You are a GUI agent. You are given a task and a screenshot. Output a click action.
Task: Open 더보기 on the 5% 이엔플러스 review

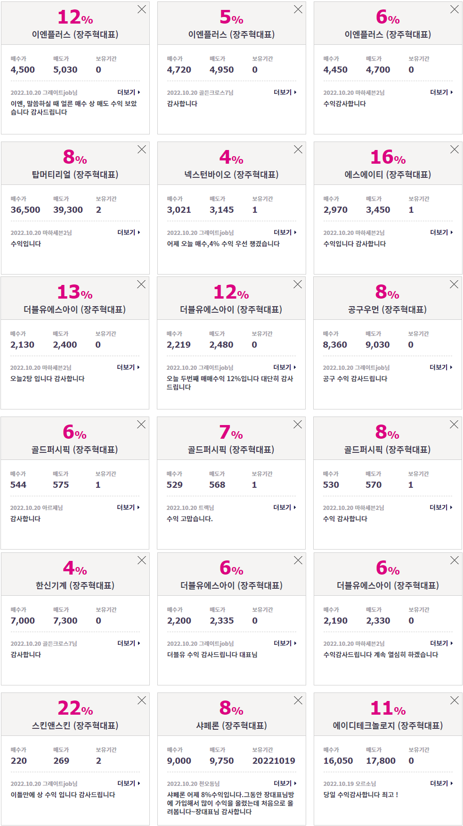point(285,92)
